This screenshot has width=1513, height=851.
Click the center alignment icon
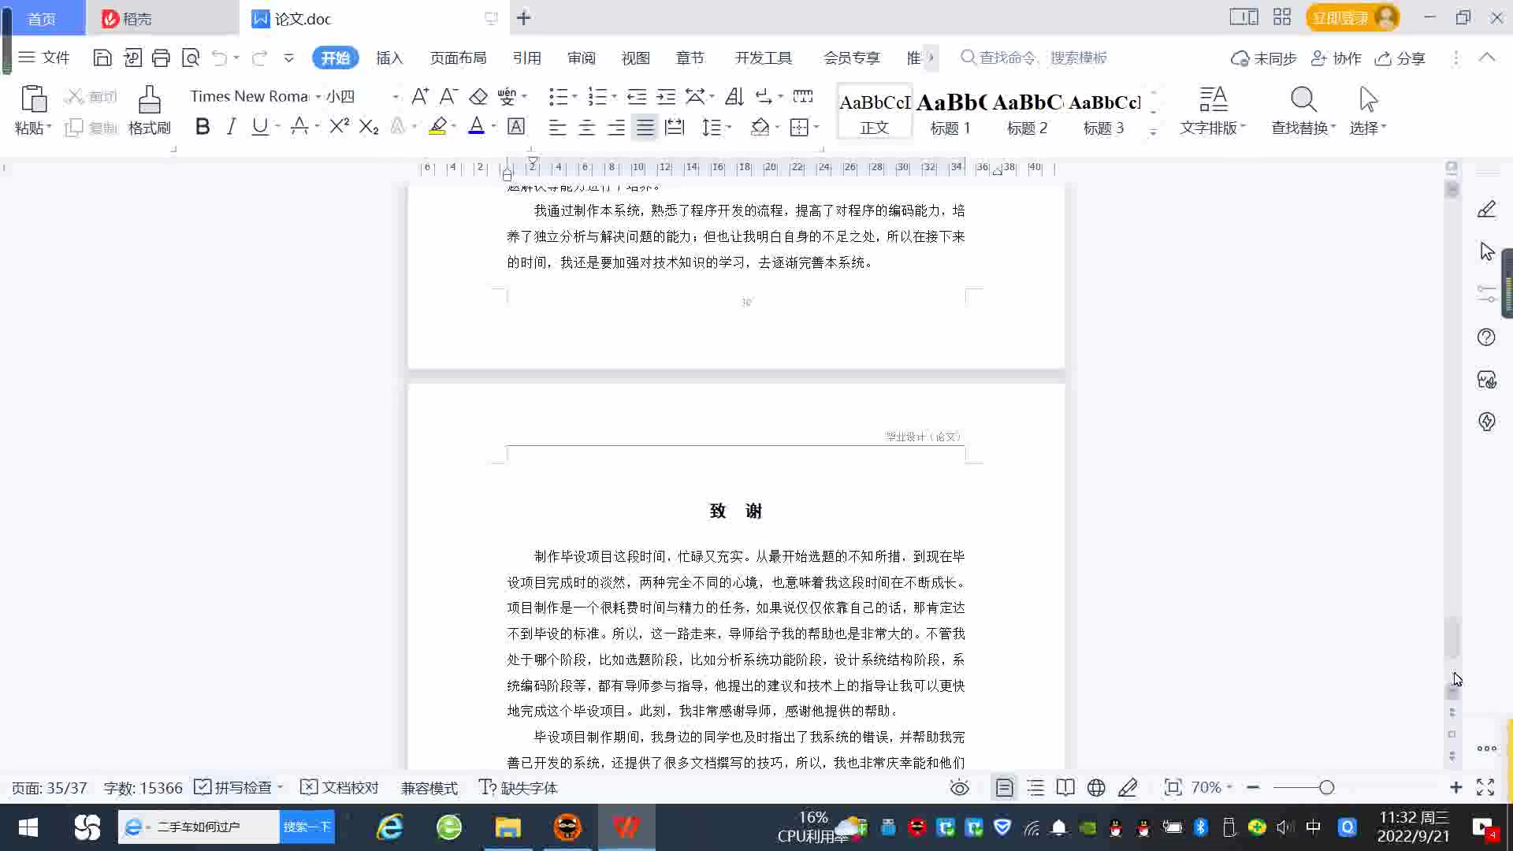tap(586, 127)
